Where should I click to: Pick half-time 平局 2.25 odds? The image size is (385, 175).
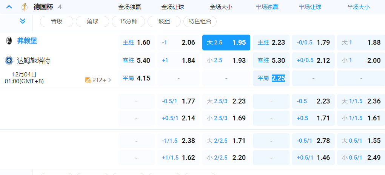point(271,78)
